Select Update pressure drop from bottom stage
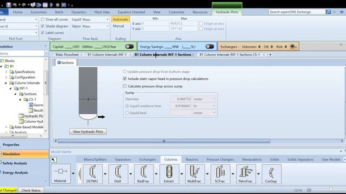This screenshot has height=194, width=346. tap(124, 72)
